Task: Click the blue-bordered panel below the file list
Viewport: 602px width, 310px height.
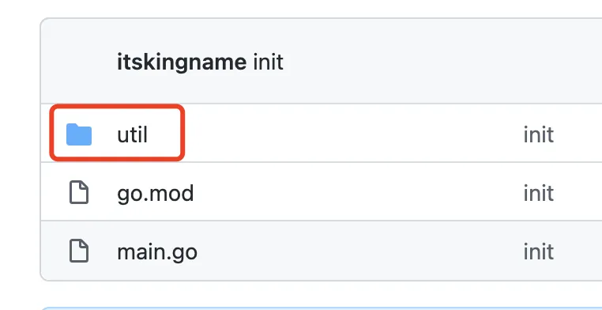Action: [322, 308]
